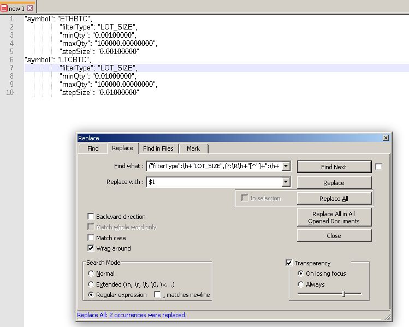The height and width of the screenshot is (327, 409).
Task: Click line number 10 in margin
Action: pyautogui.click(x=10, y=92)
